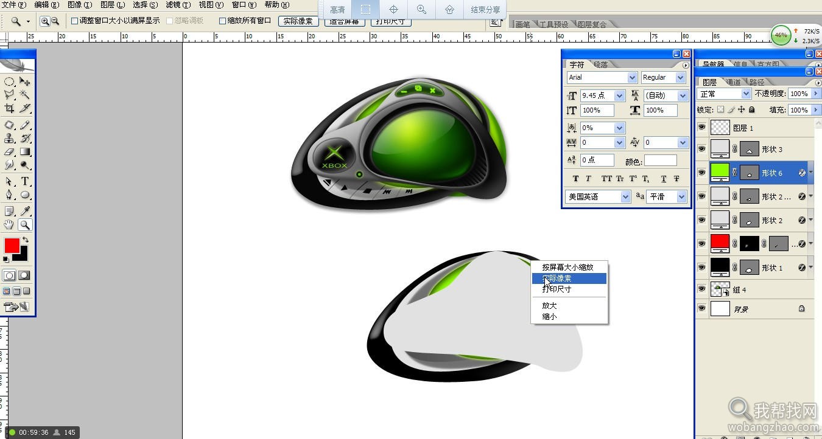Open the 美国英语 language dropdown

tap(625, 196)
